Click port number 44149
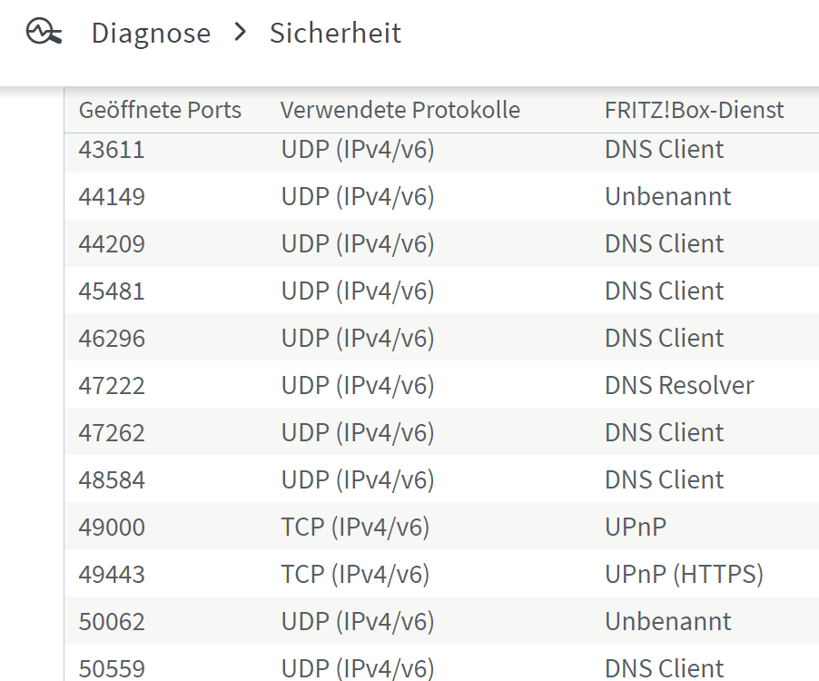The image size is (819, 681). (x=112, y=197)
